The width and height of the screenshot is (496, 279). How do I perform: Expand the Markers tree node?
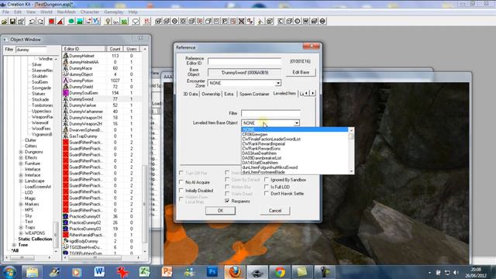[21, 204]
